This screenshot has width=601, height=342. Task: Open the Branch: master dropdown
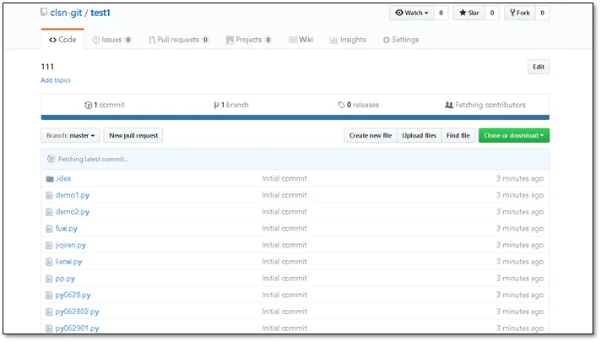[71, 136]
